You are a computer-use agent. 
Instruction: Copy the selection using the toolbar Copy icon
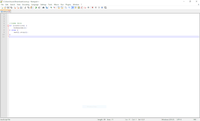(x=28, y=8)
